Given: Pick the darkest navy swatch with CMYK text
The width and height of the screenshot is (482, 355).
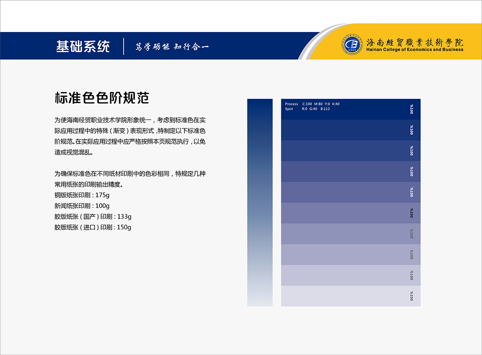Looking at the screenshot, I should [351, 109].
